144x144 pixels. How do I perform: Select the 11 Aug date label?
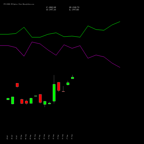click(49, 137)
